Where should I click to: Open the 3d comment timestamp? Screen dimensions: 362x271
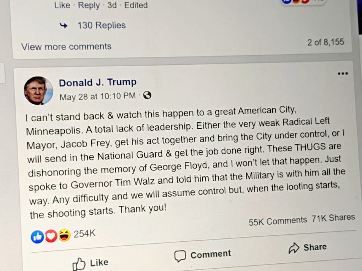(x=112, y=6)
